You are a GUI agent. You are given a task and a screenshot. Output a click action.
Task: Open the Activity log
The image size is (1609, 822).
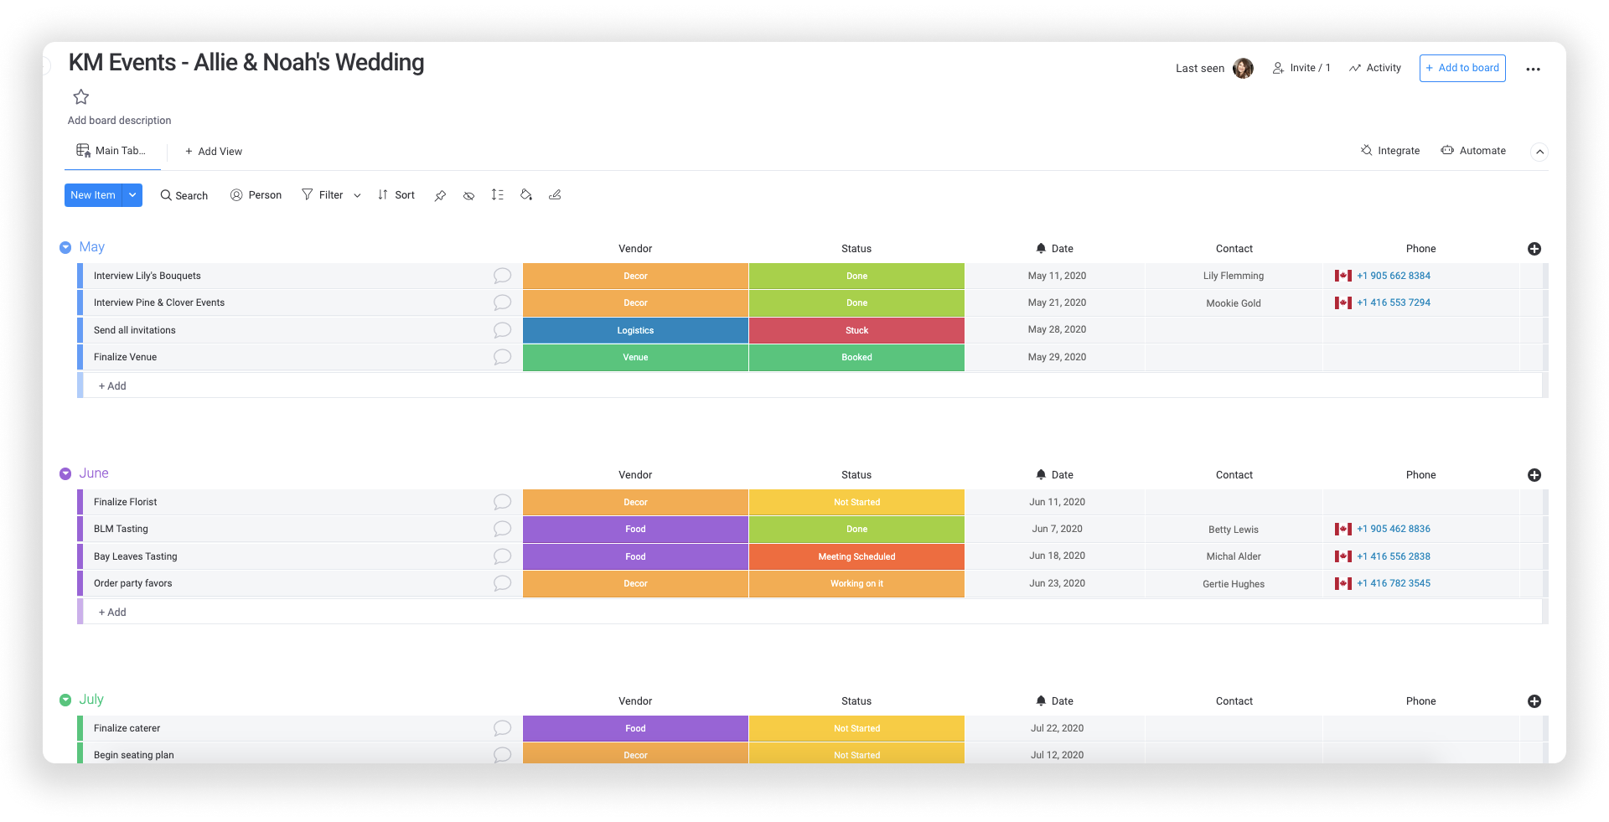click(1375, 68)
